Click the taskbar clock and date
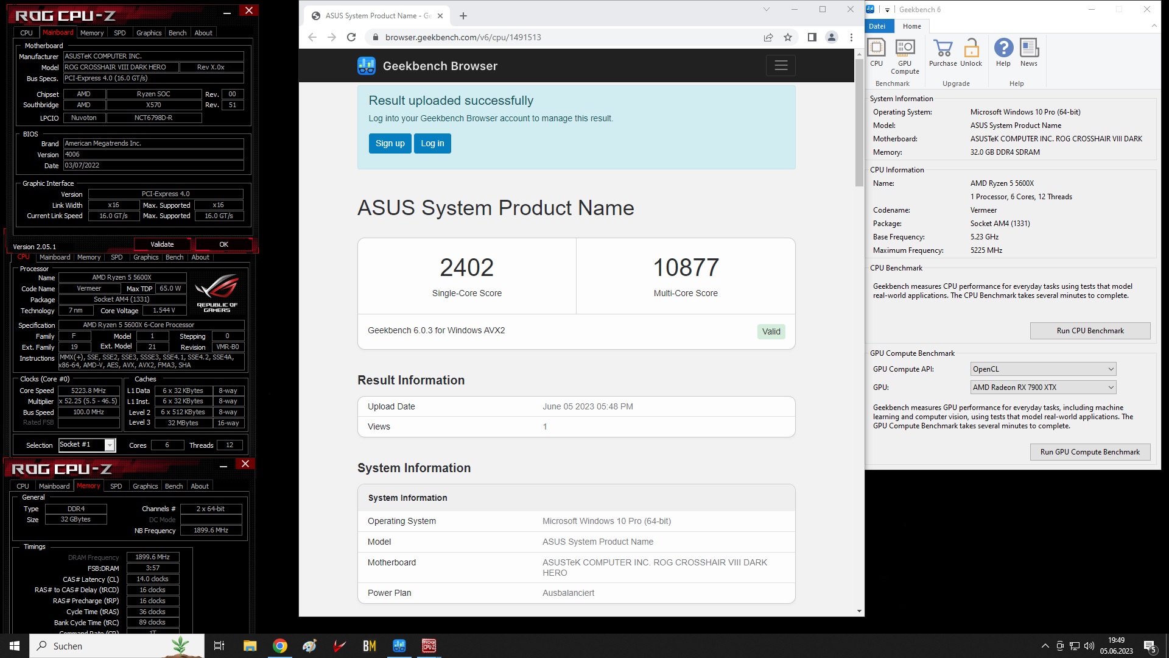 coord(1116,646)
